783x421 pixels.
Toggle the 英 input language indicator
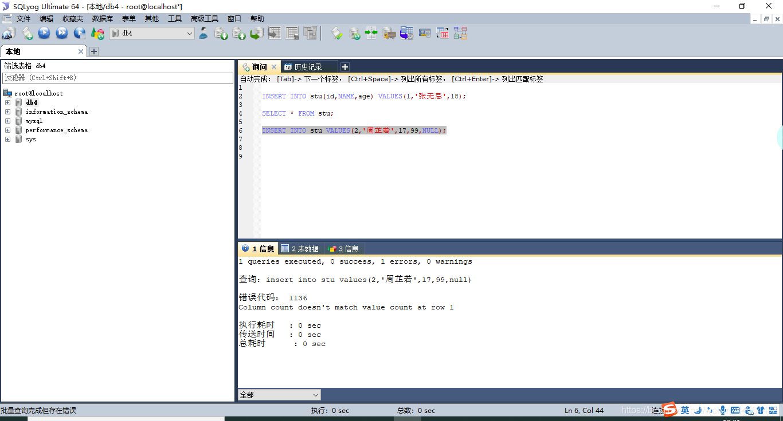tap(685, 410)
